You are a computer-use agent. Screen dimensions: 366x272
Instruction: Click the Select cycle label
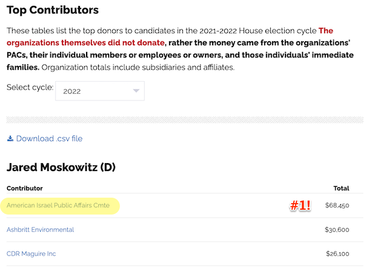[x=30, y=87]
